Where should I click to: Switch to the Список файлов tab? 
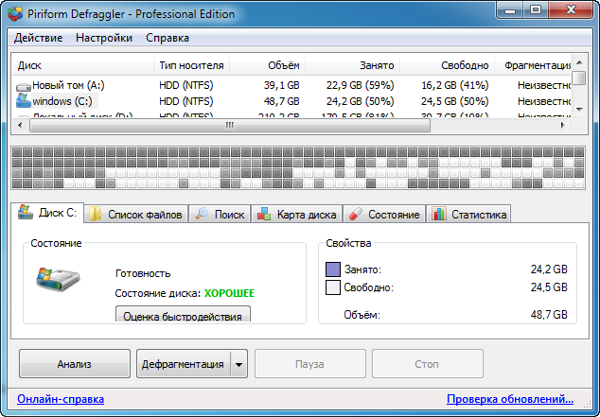point(135,214)
